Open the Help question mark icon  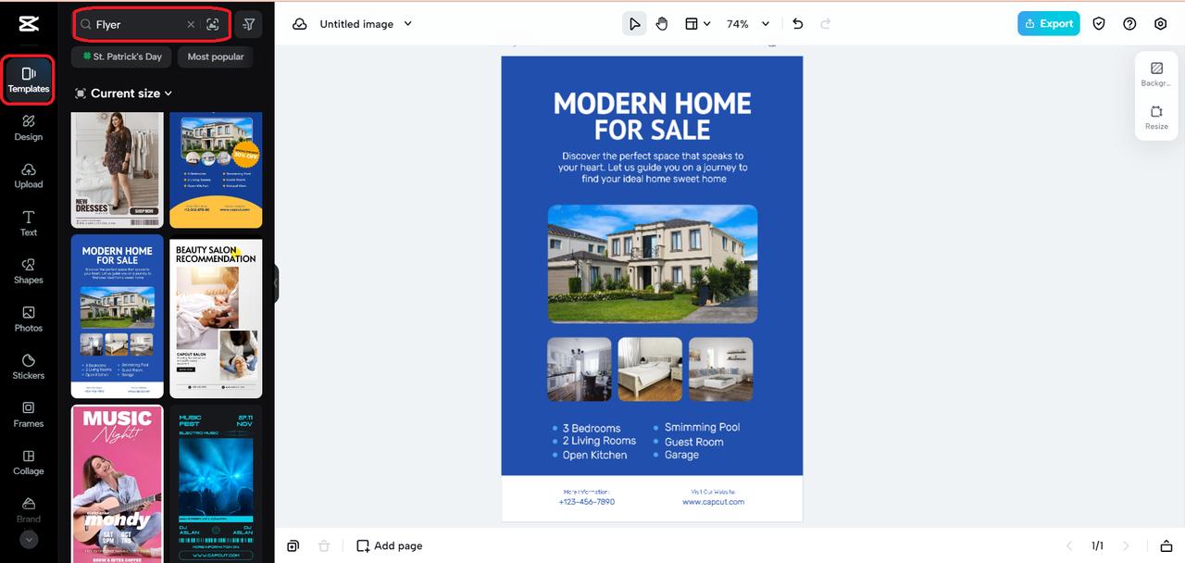coord(1129,24)
